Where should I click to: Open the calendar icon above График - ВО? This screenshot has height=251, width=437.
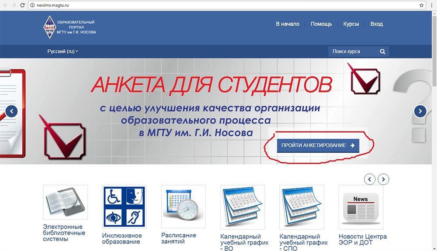pos(243,207)
